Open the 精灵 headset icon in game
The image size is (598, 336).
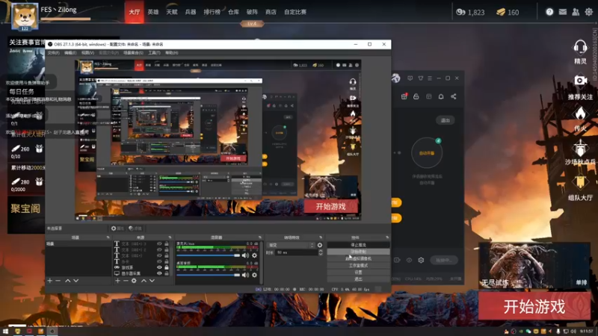580,48
